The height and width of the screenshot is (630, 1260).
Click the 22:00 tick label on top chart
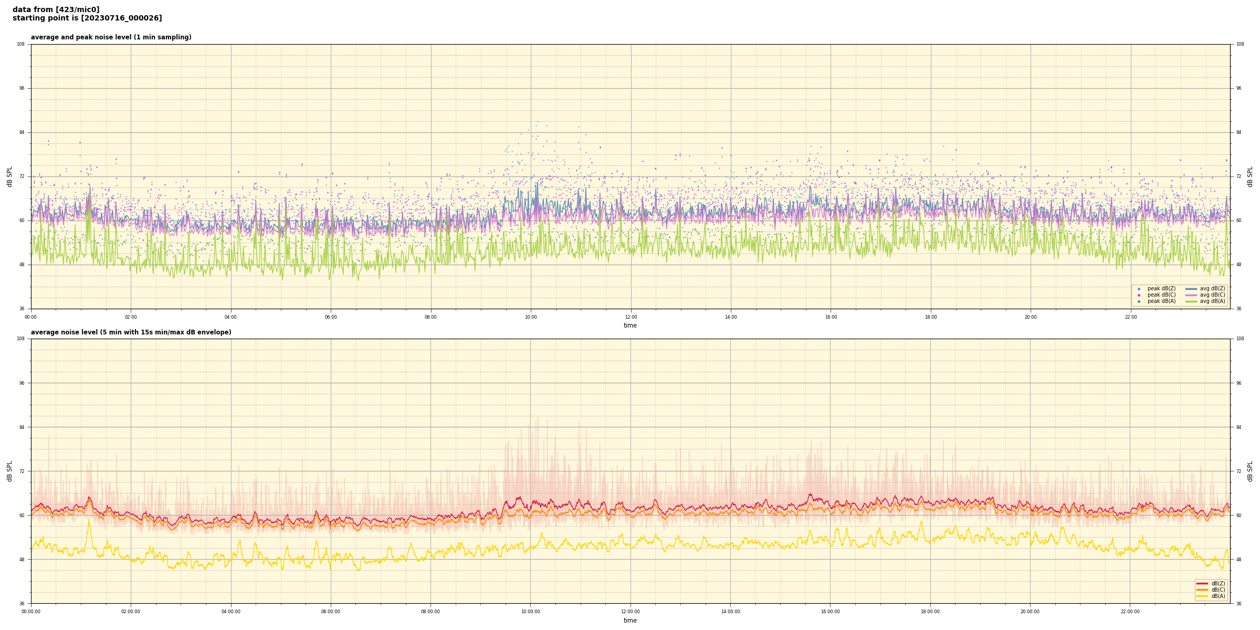pyautogui.click(x=1130, y=317)
